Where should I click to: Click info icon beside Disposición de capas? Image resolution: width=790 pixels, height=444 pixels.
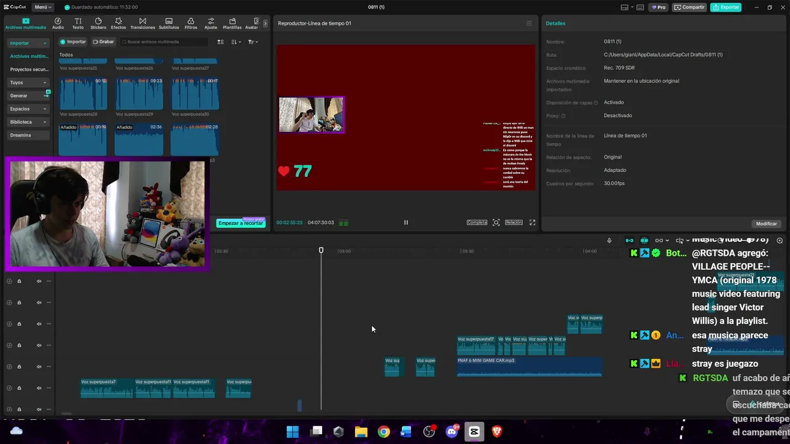tap(596, 103)
